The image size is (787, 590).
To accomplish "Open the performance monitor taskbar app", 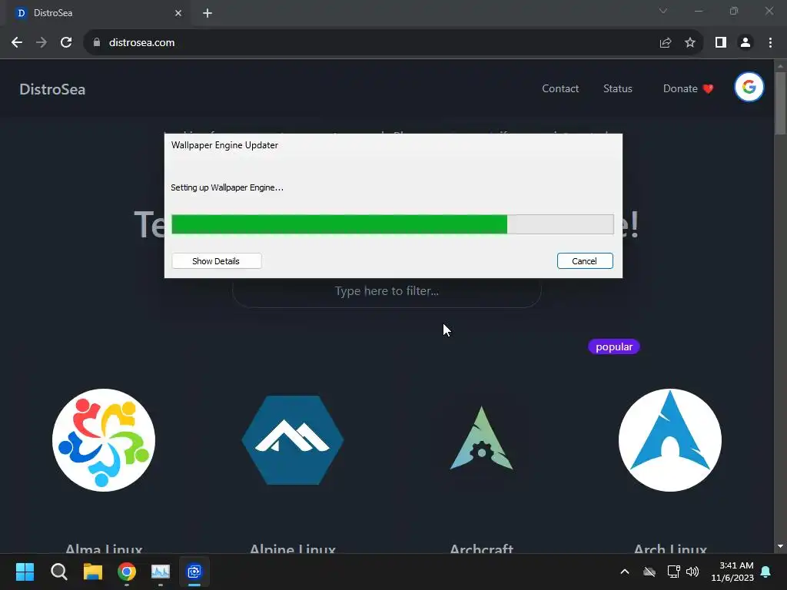I will coord(161,572).
